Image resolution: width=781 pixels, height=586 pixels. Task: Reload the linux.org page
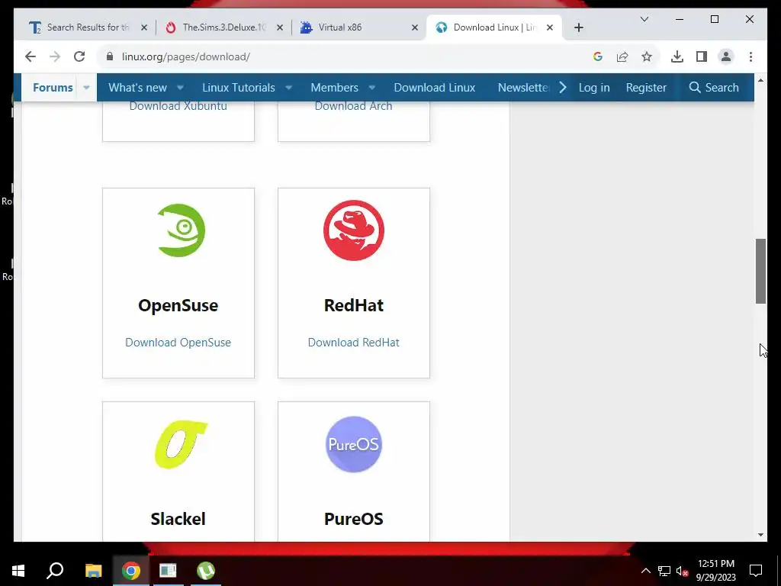79,56
